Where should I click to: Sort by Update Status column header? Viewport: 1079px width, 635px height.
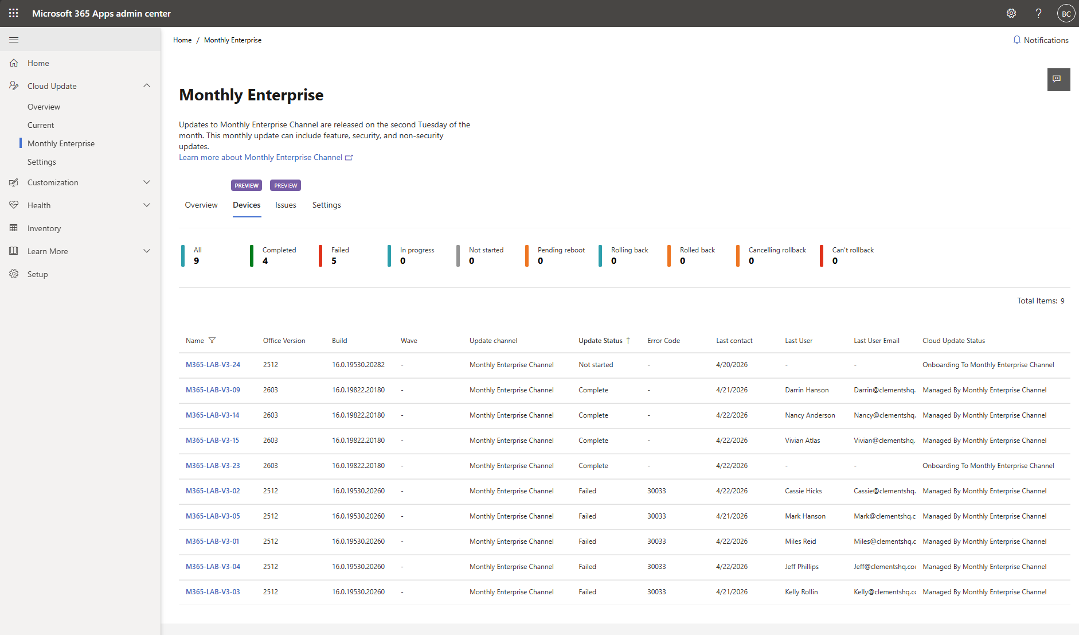click(x=600, y=341)
